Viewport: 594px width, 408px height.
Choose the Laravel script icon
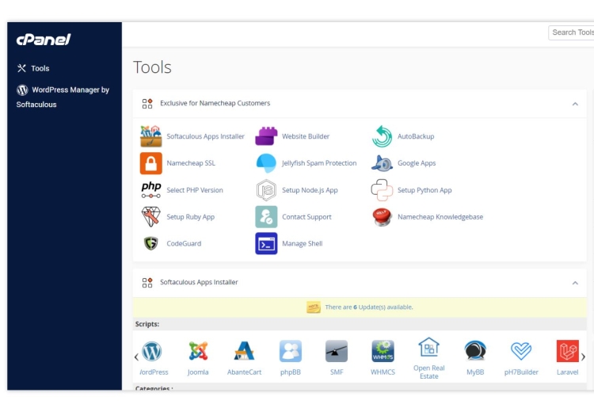(x=567, y=351)
